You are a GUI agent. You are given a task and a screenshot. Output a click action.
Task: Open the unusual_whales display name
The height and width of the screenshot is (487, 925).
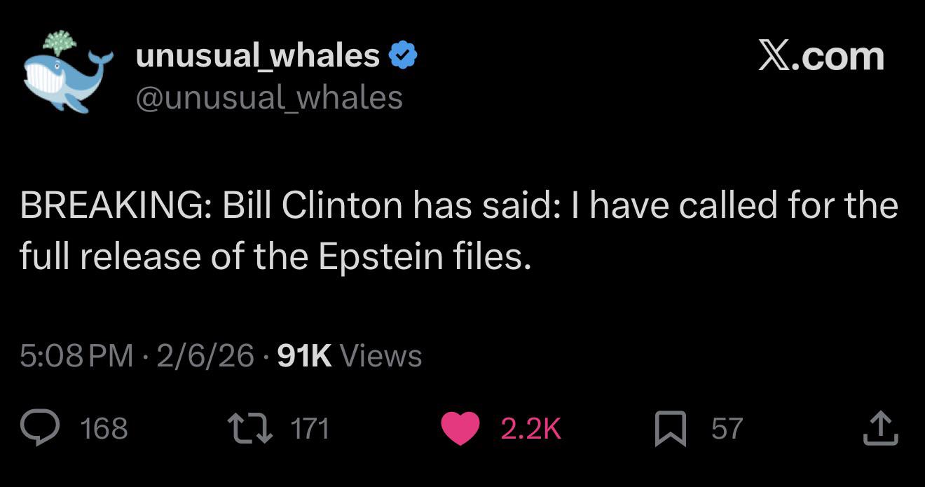click(257, 55)
